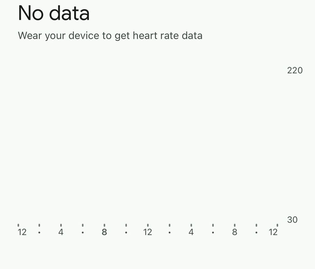Click the dot between middle 12 and second 4

coord(170,233)
